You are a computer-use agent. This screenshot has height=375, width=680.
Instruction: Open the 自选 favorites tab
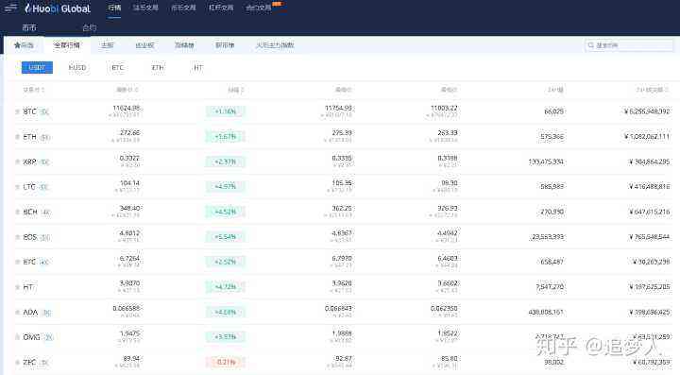tap(24, 45)
